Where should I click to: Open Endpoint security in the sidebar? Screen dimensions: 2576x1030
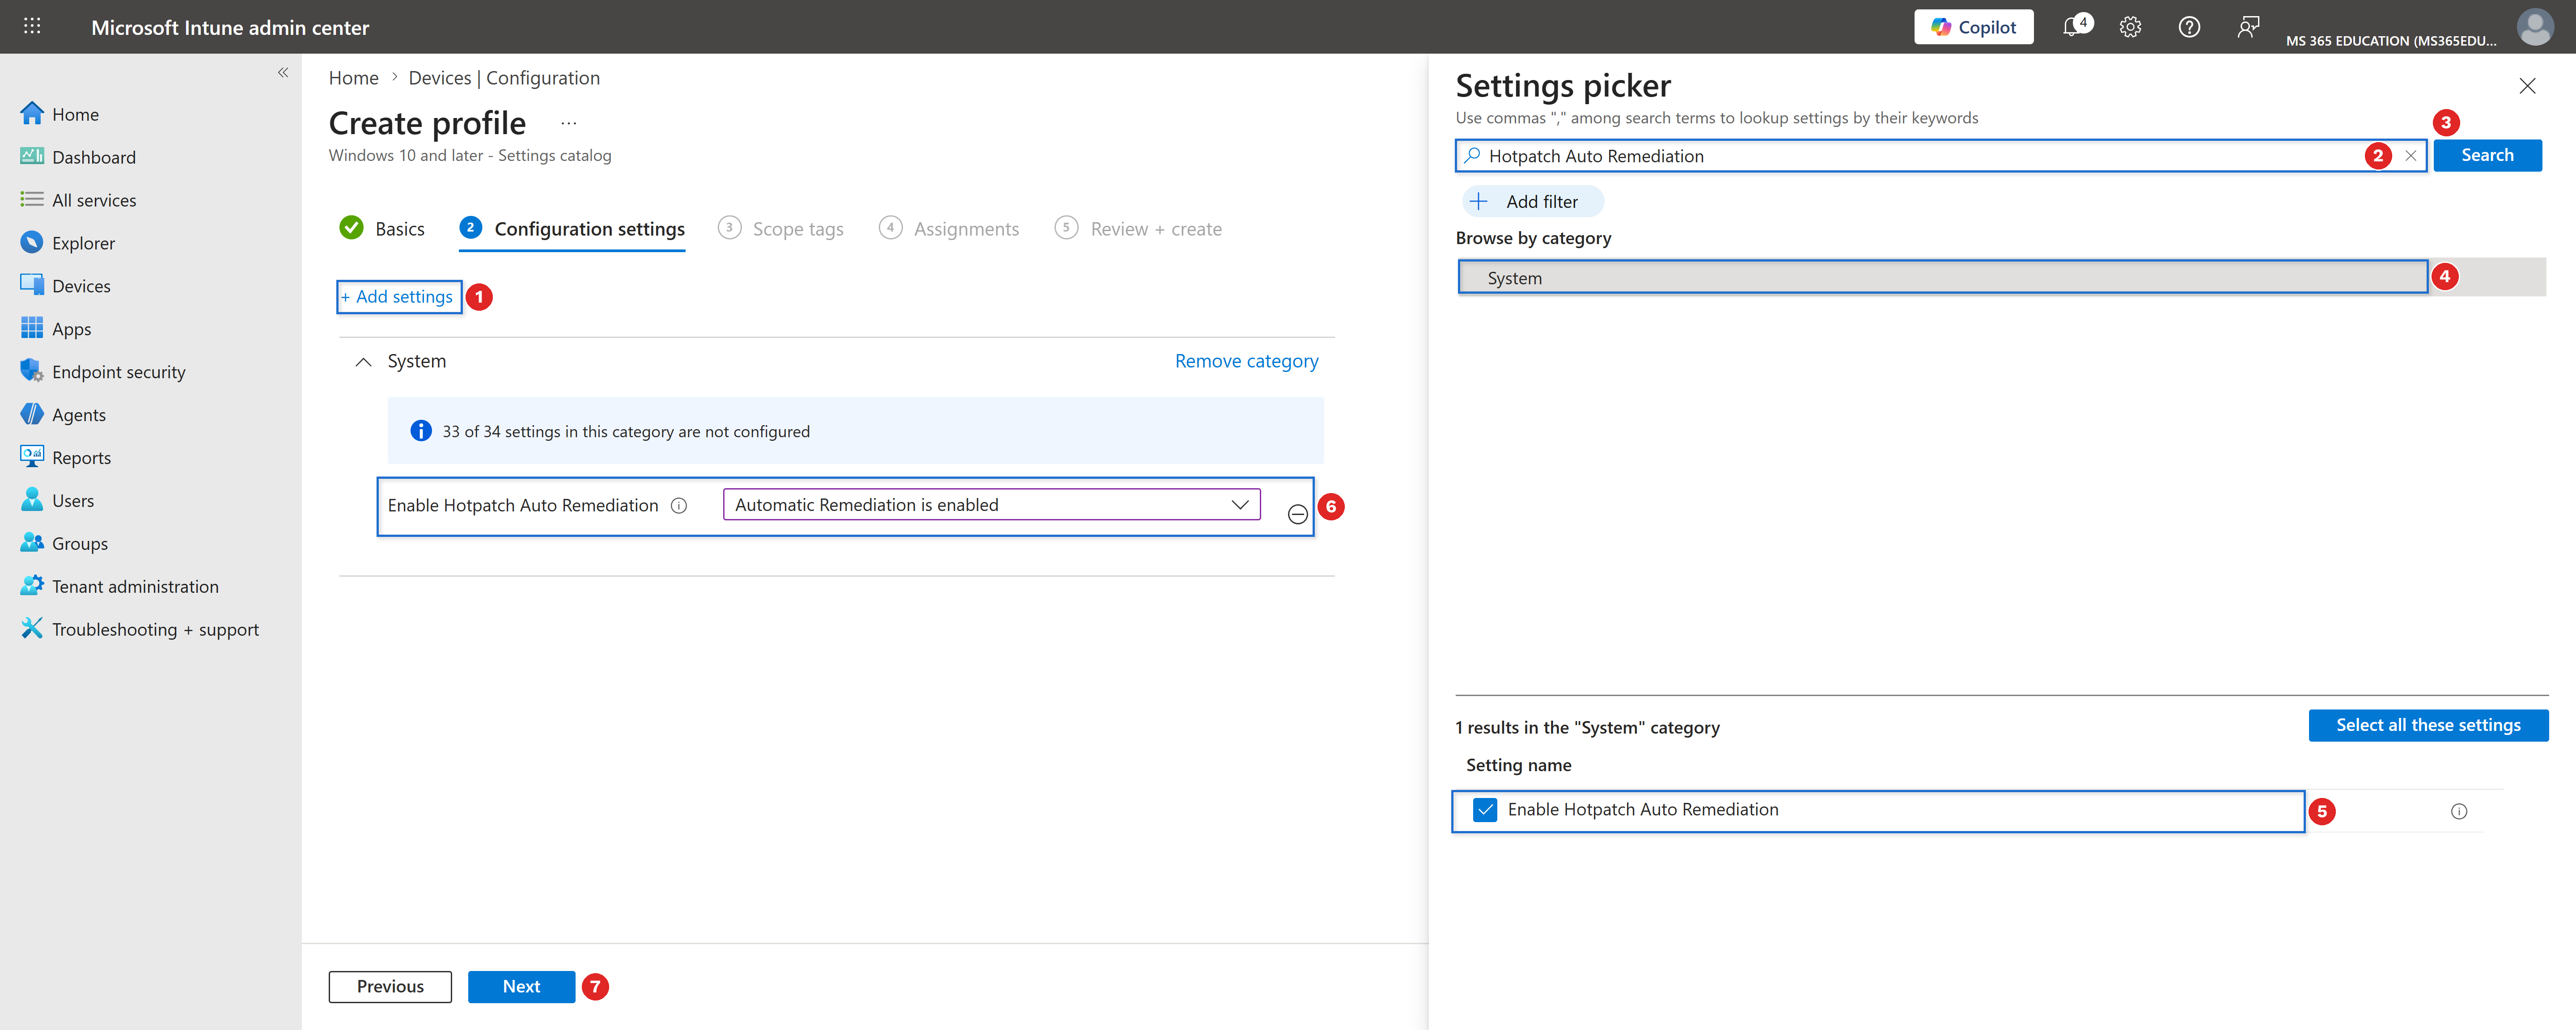pyautogui.click(x=103, y=372)
